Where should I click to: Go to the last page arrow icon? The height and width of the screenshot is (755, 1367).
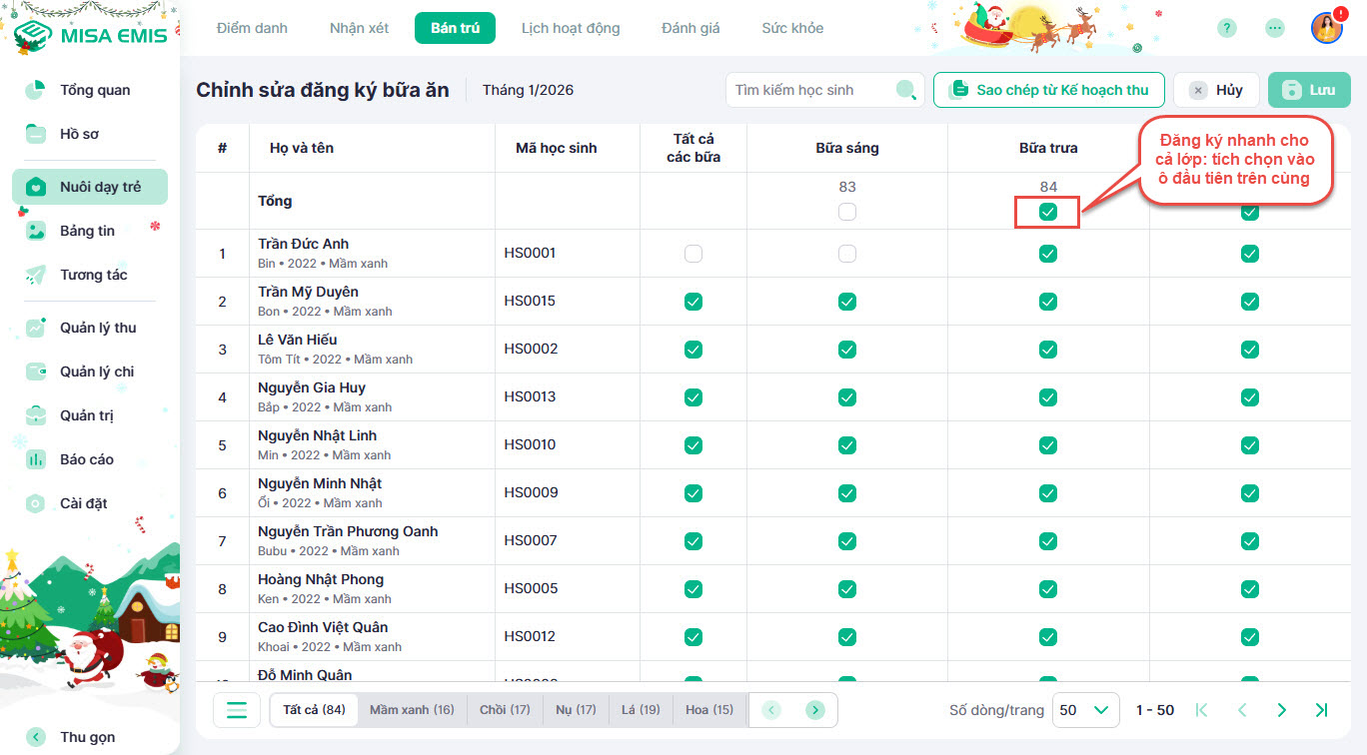1321,710
